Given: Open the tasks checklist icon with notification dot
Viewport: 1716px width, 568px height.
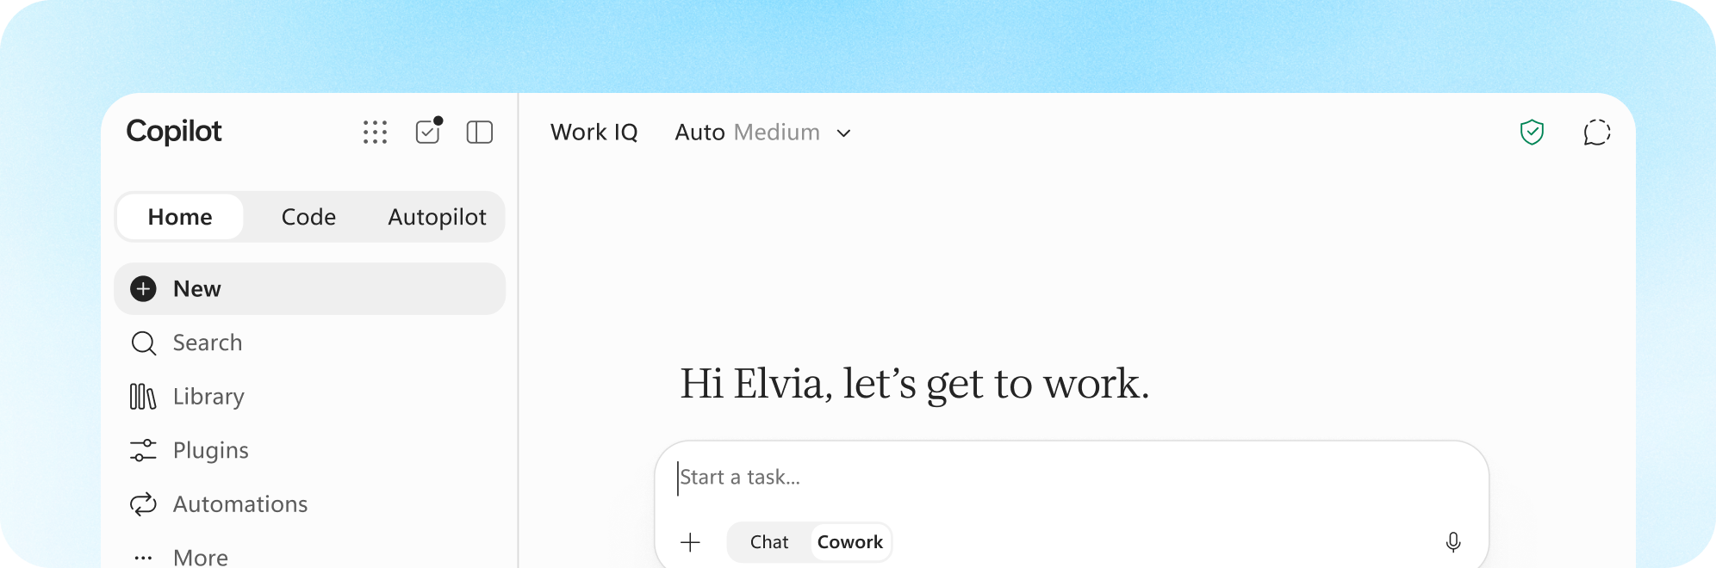Looking at the screenshot, I should tap(428, 131).
